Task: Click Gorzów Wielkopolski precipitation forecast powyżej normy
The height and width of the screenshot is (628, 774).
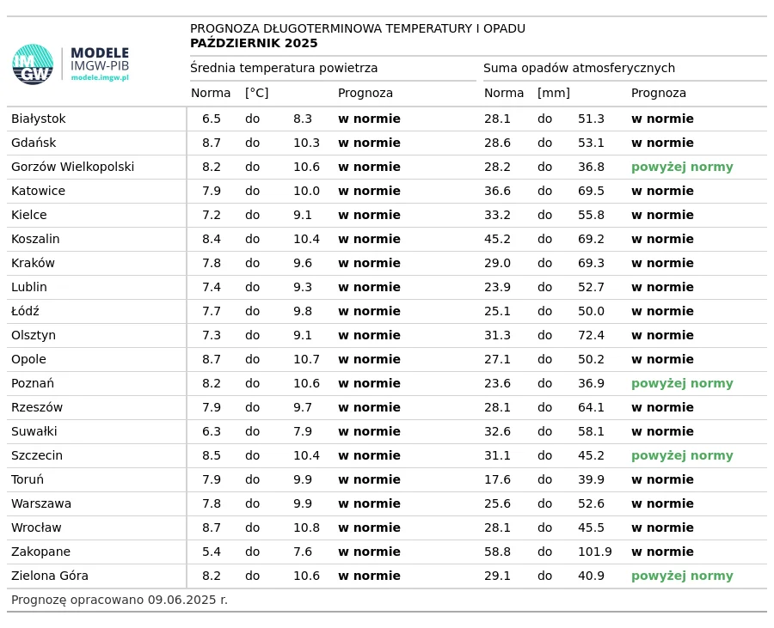Action: point(682,168)
